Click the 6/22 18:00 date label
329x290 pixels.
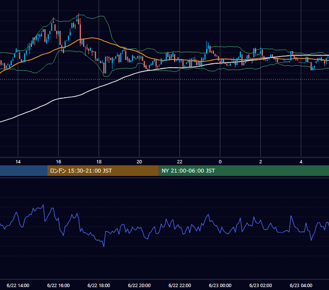pyautogui.click(x=99, y=285)
